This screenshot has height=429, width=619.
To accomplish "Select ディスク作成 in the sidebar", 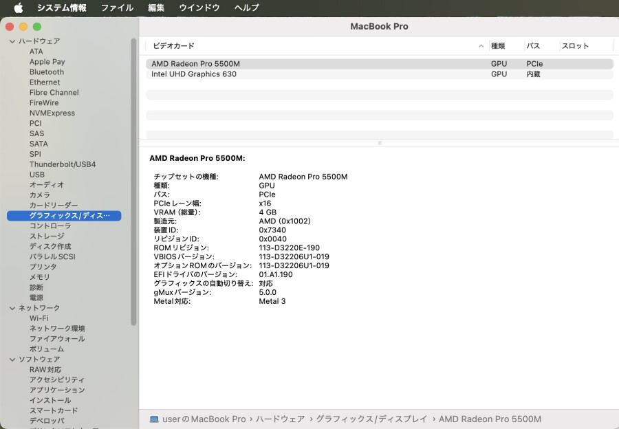I will tap(50, 246).
